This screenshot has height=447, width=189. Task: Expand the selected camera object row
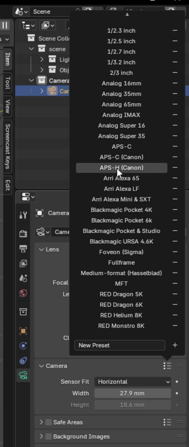tap(42, 91)
